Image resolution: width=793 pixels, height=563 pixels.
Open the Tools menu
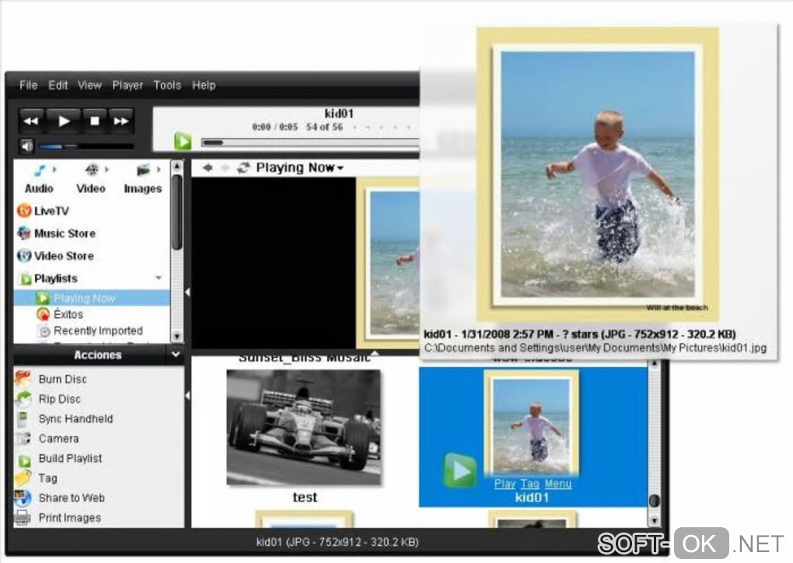[x=167, y=85]
